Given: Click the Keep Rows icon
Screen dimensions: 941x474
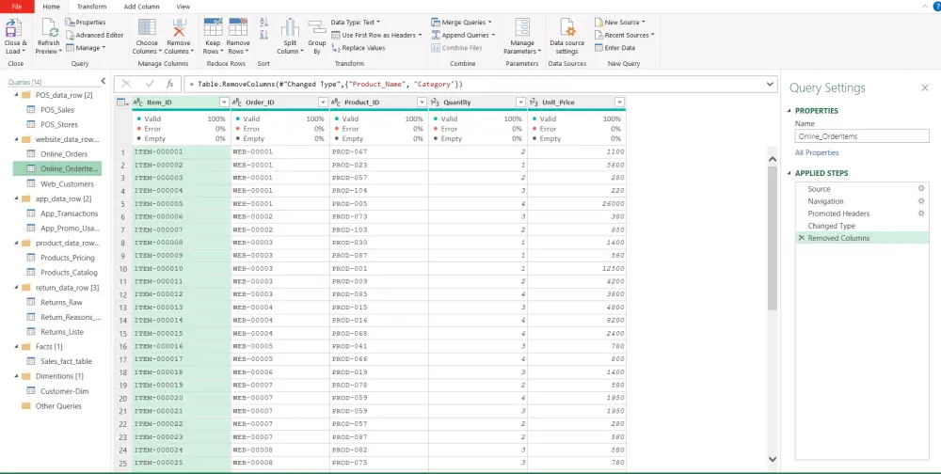Looking at the screenshot, I should [x=213, y=28].
